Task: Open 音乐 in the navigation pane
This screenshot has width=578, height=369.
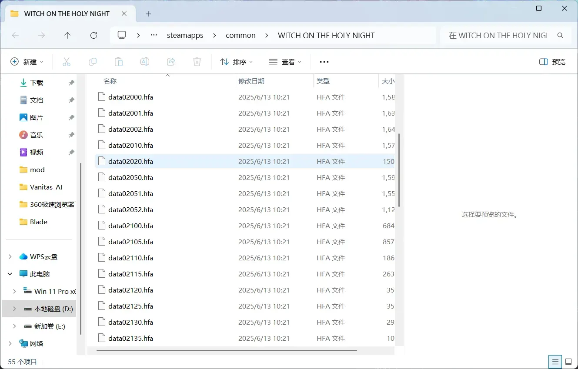Action: [37, 135]
